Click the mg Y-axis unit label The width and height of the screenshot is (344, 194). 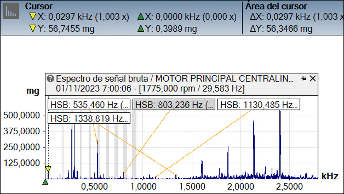pyautogui.click(x=33, y=90)
